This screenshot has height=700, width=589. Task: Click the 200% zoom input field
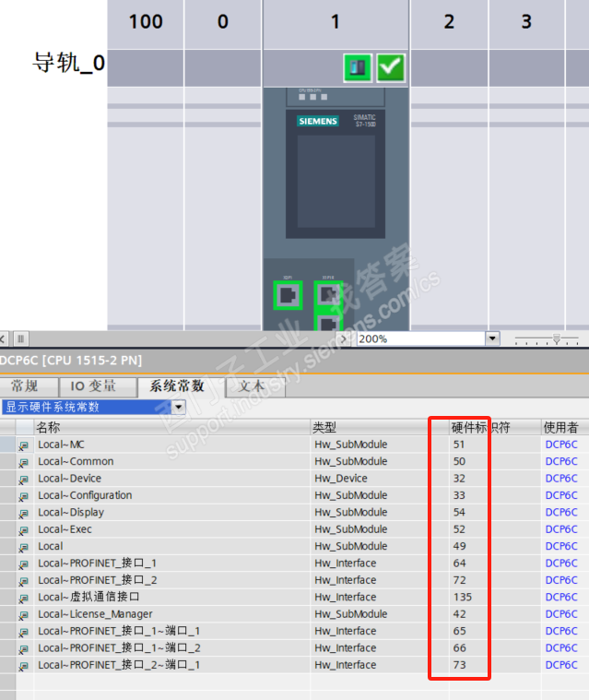coord(420,338)
